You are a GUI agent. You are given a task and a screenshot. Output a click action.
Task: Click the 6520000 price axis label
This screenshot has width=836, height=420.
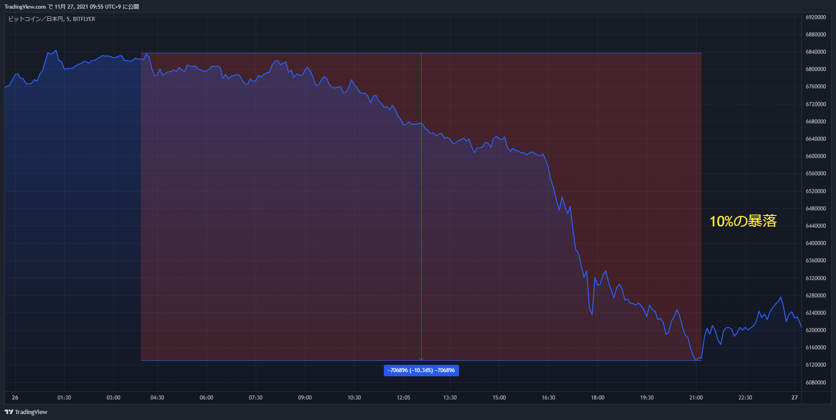pyautogui.click(x=816, y=191)
